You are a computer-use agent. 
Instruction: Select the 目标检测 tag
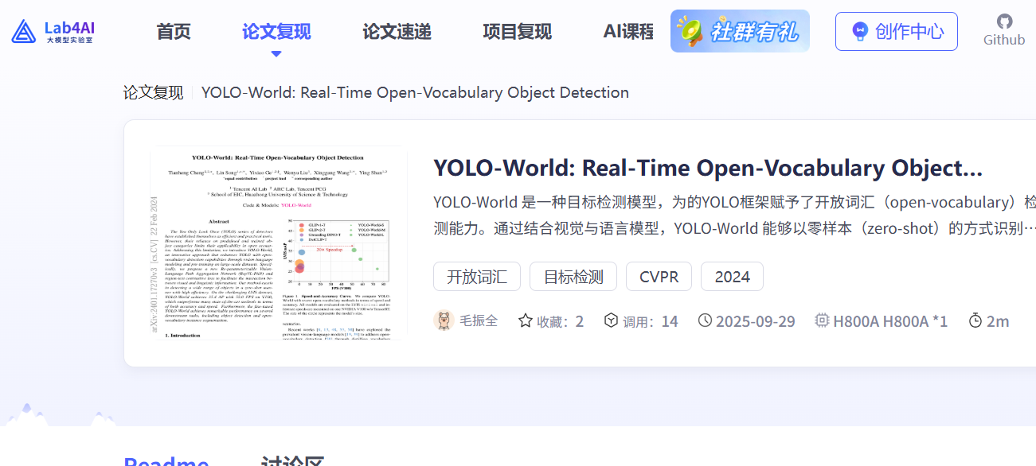coord(573,277)
